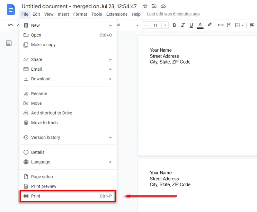
Task: Insert a link using toolbar icon
Action: (221, 25)
